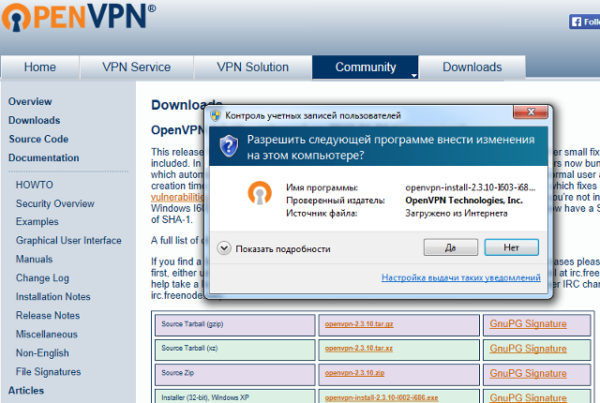This screenshot has height=403, width=600.
Task: Open Documentation in the sidebar
Action: pyautogui.click(x=44, y=157)
